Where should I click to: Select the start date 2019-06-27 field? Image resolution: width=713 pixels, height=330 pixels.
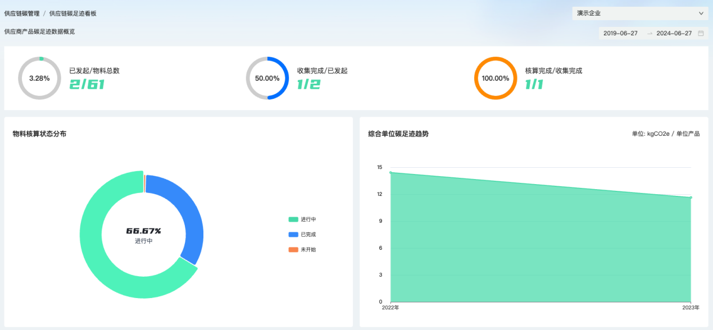[x=620, y=33]
